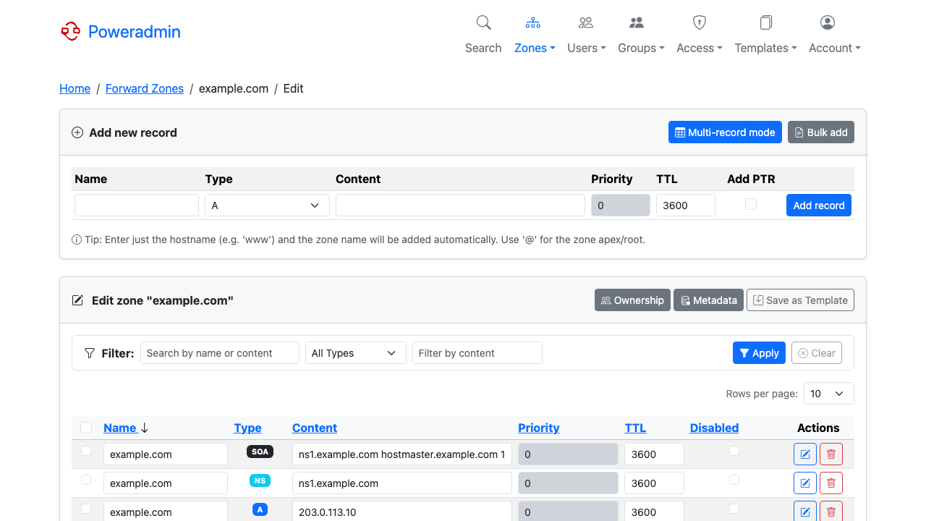This screenshot has height=521, width=926.
Task: Toggle the select-all records checkbox
Action: point(86,428)
